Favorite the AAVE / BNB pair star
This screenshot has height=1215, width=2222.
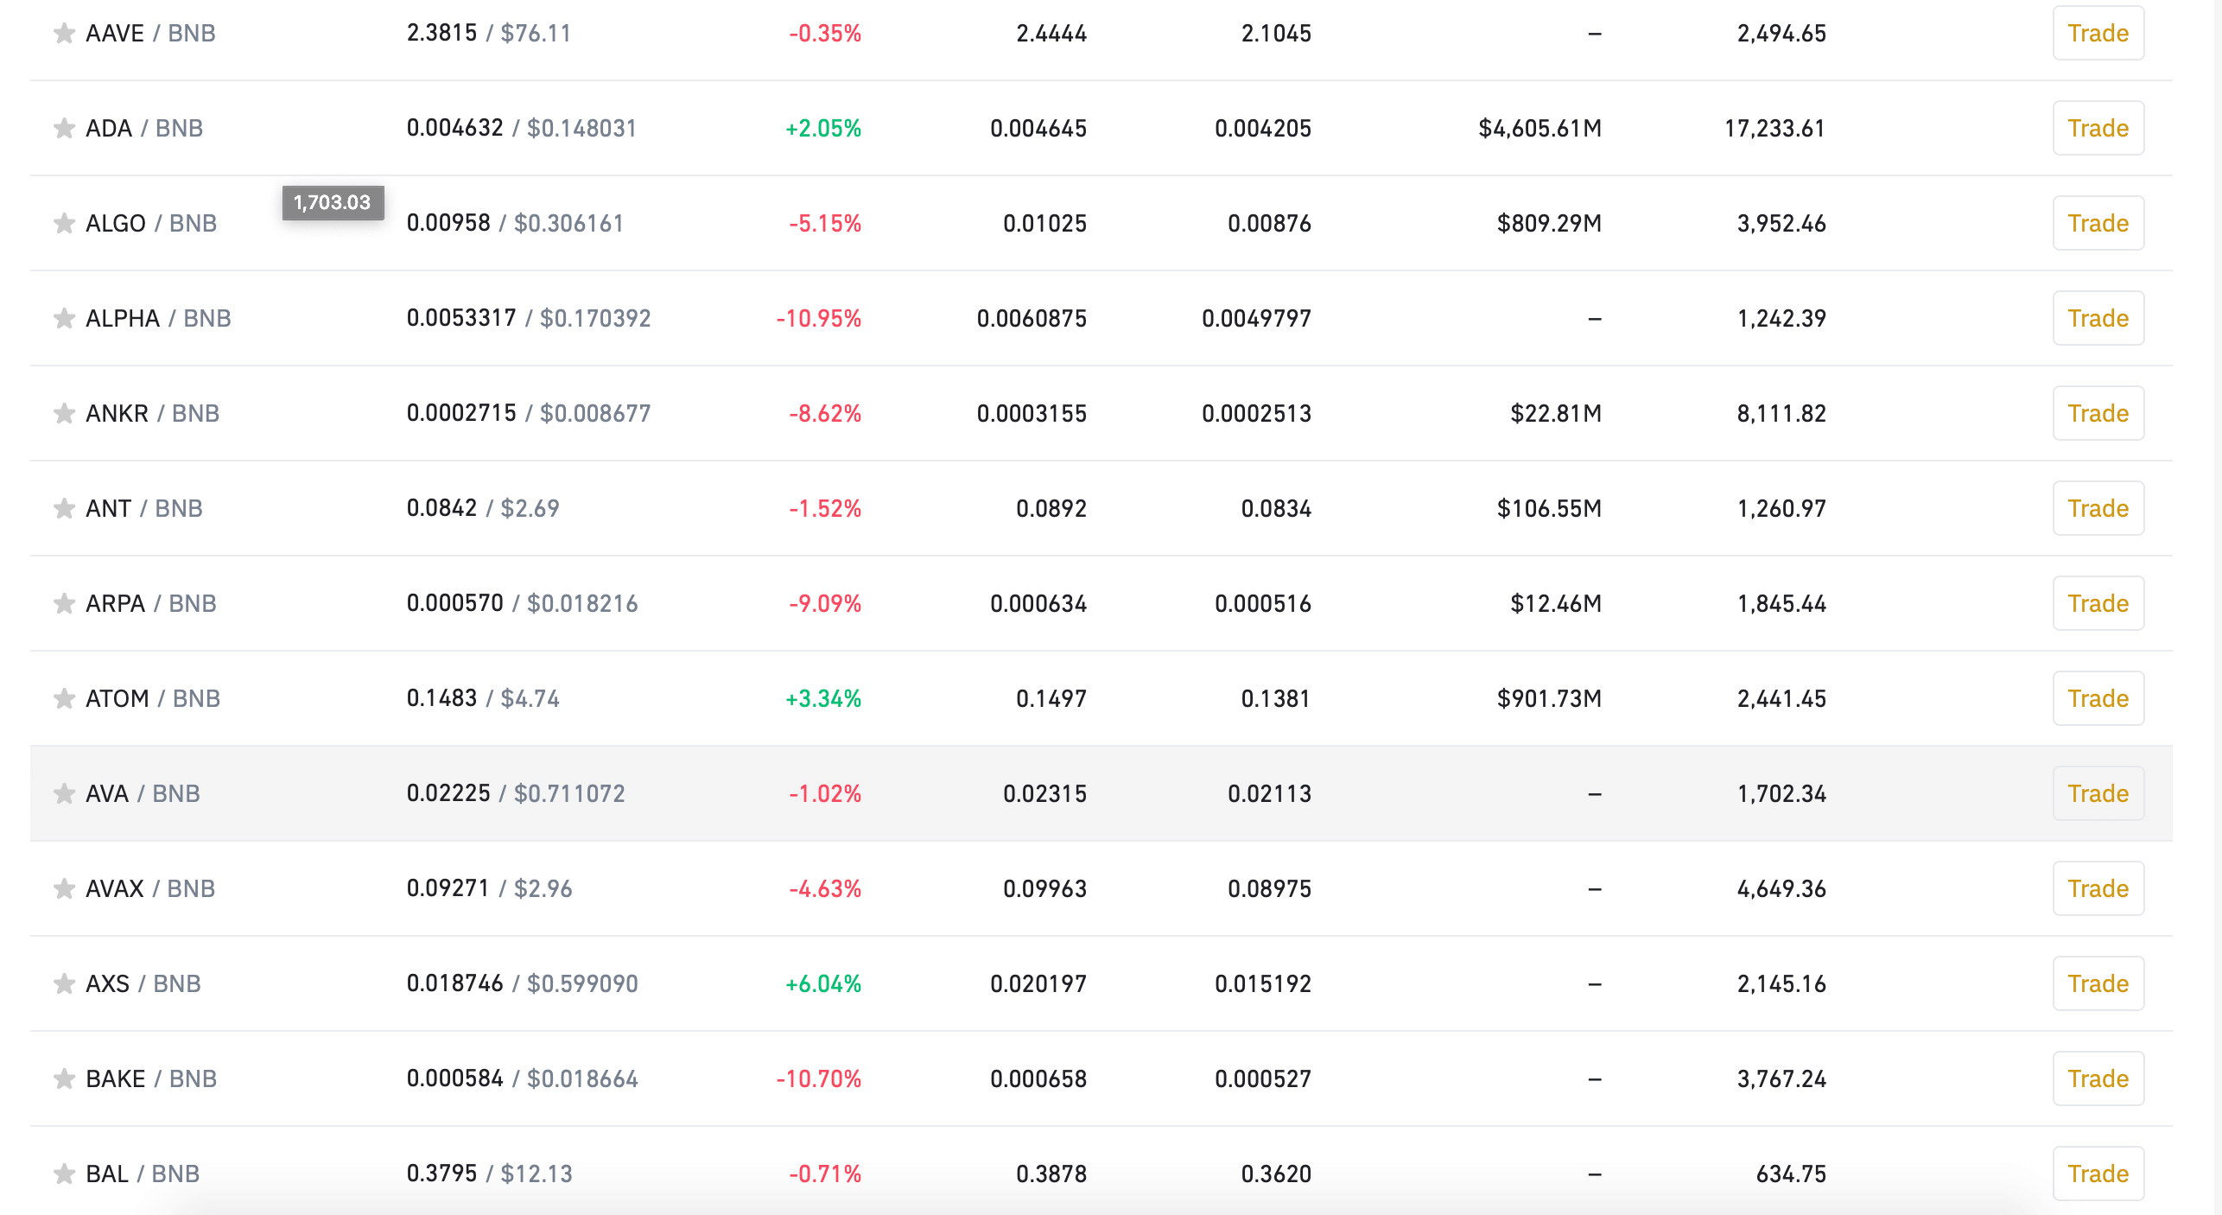64,34
